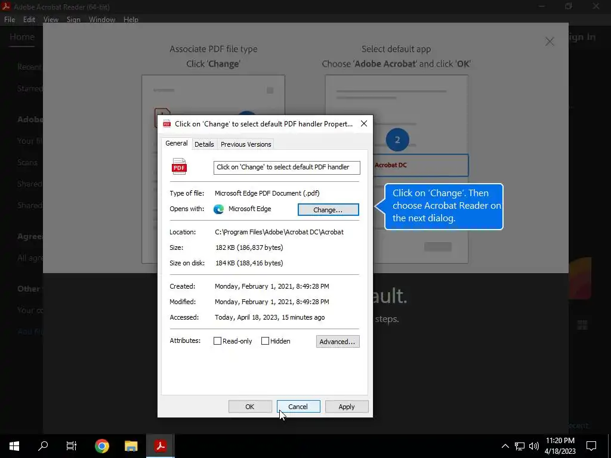Close the Properties dialog with X
Screen dimensions: 611x458
click(363, 123)
